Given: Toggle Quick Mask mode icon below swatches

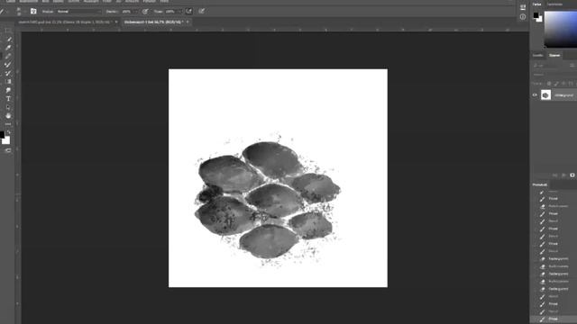Looking at the screenshot, I should [x=8, y=150].
